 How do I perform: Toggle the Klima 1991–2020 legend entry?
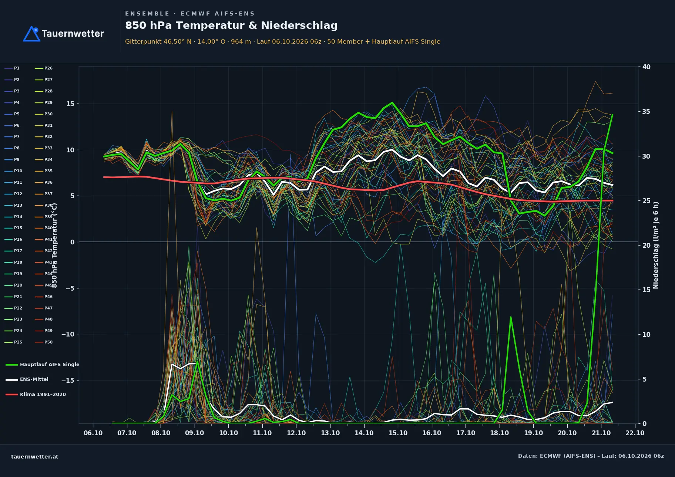[x=36, y=395]
